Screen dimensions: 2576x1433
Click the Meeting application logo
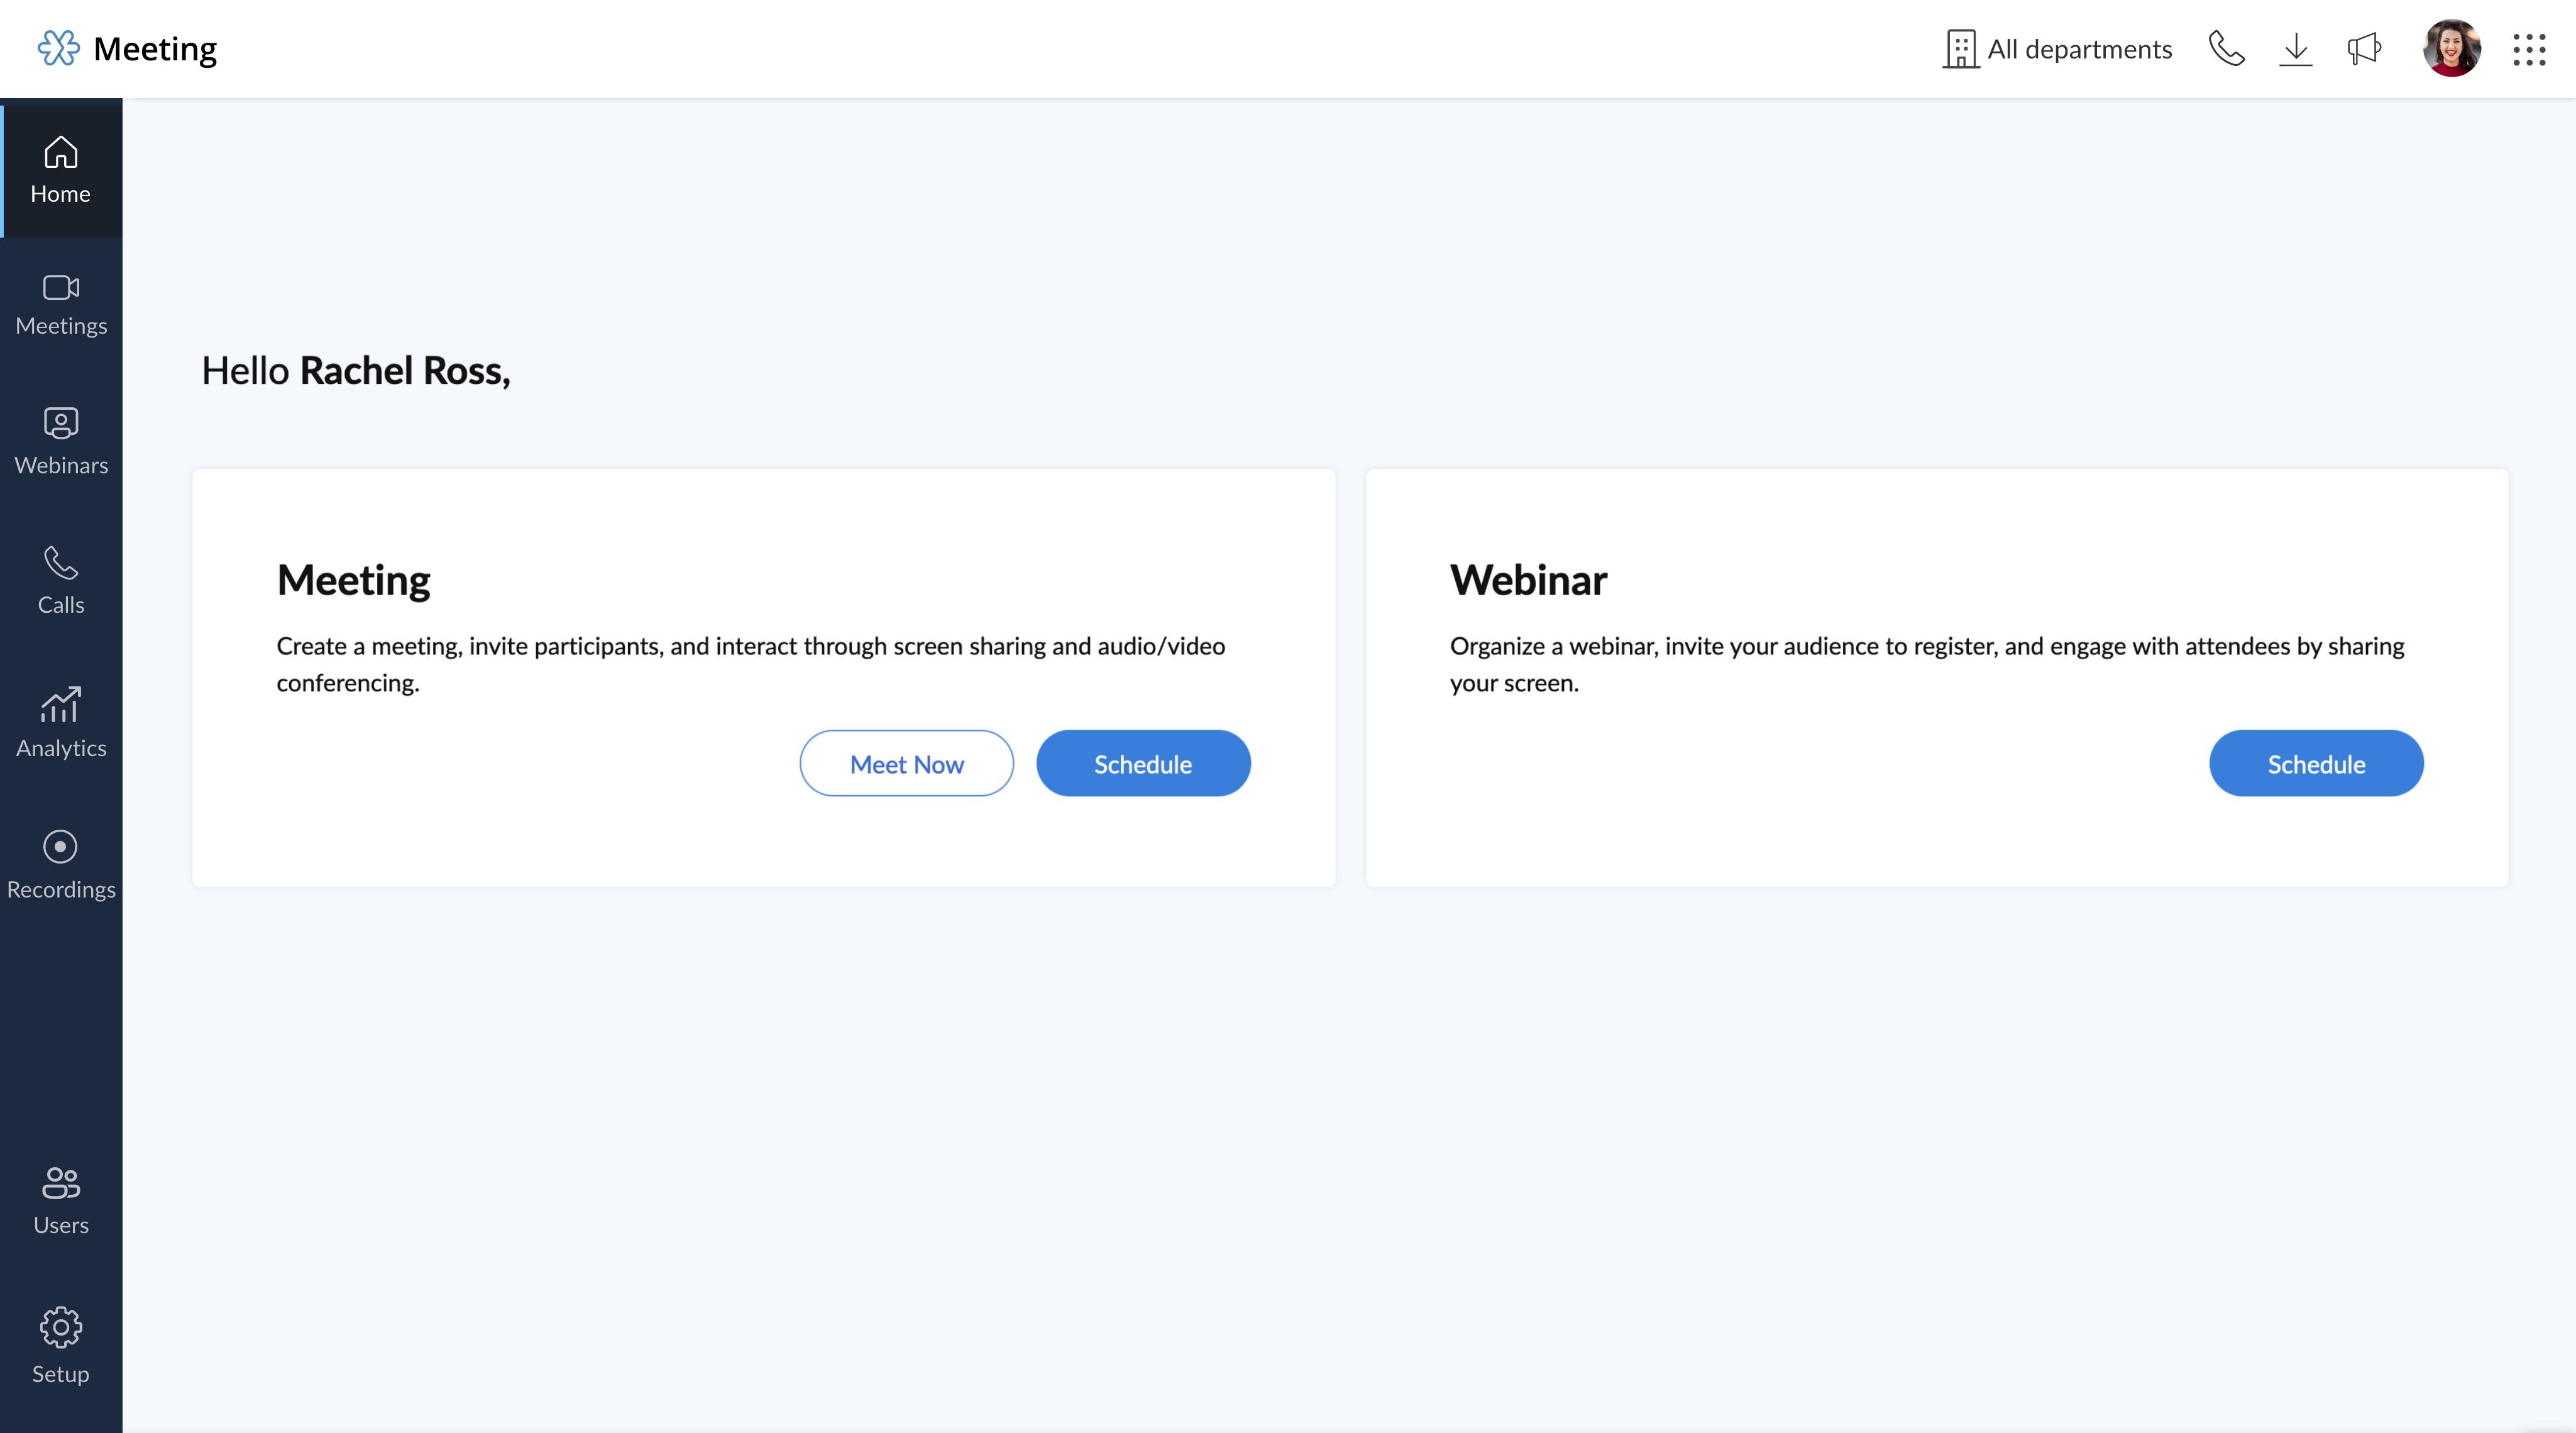point(58,48)
